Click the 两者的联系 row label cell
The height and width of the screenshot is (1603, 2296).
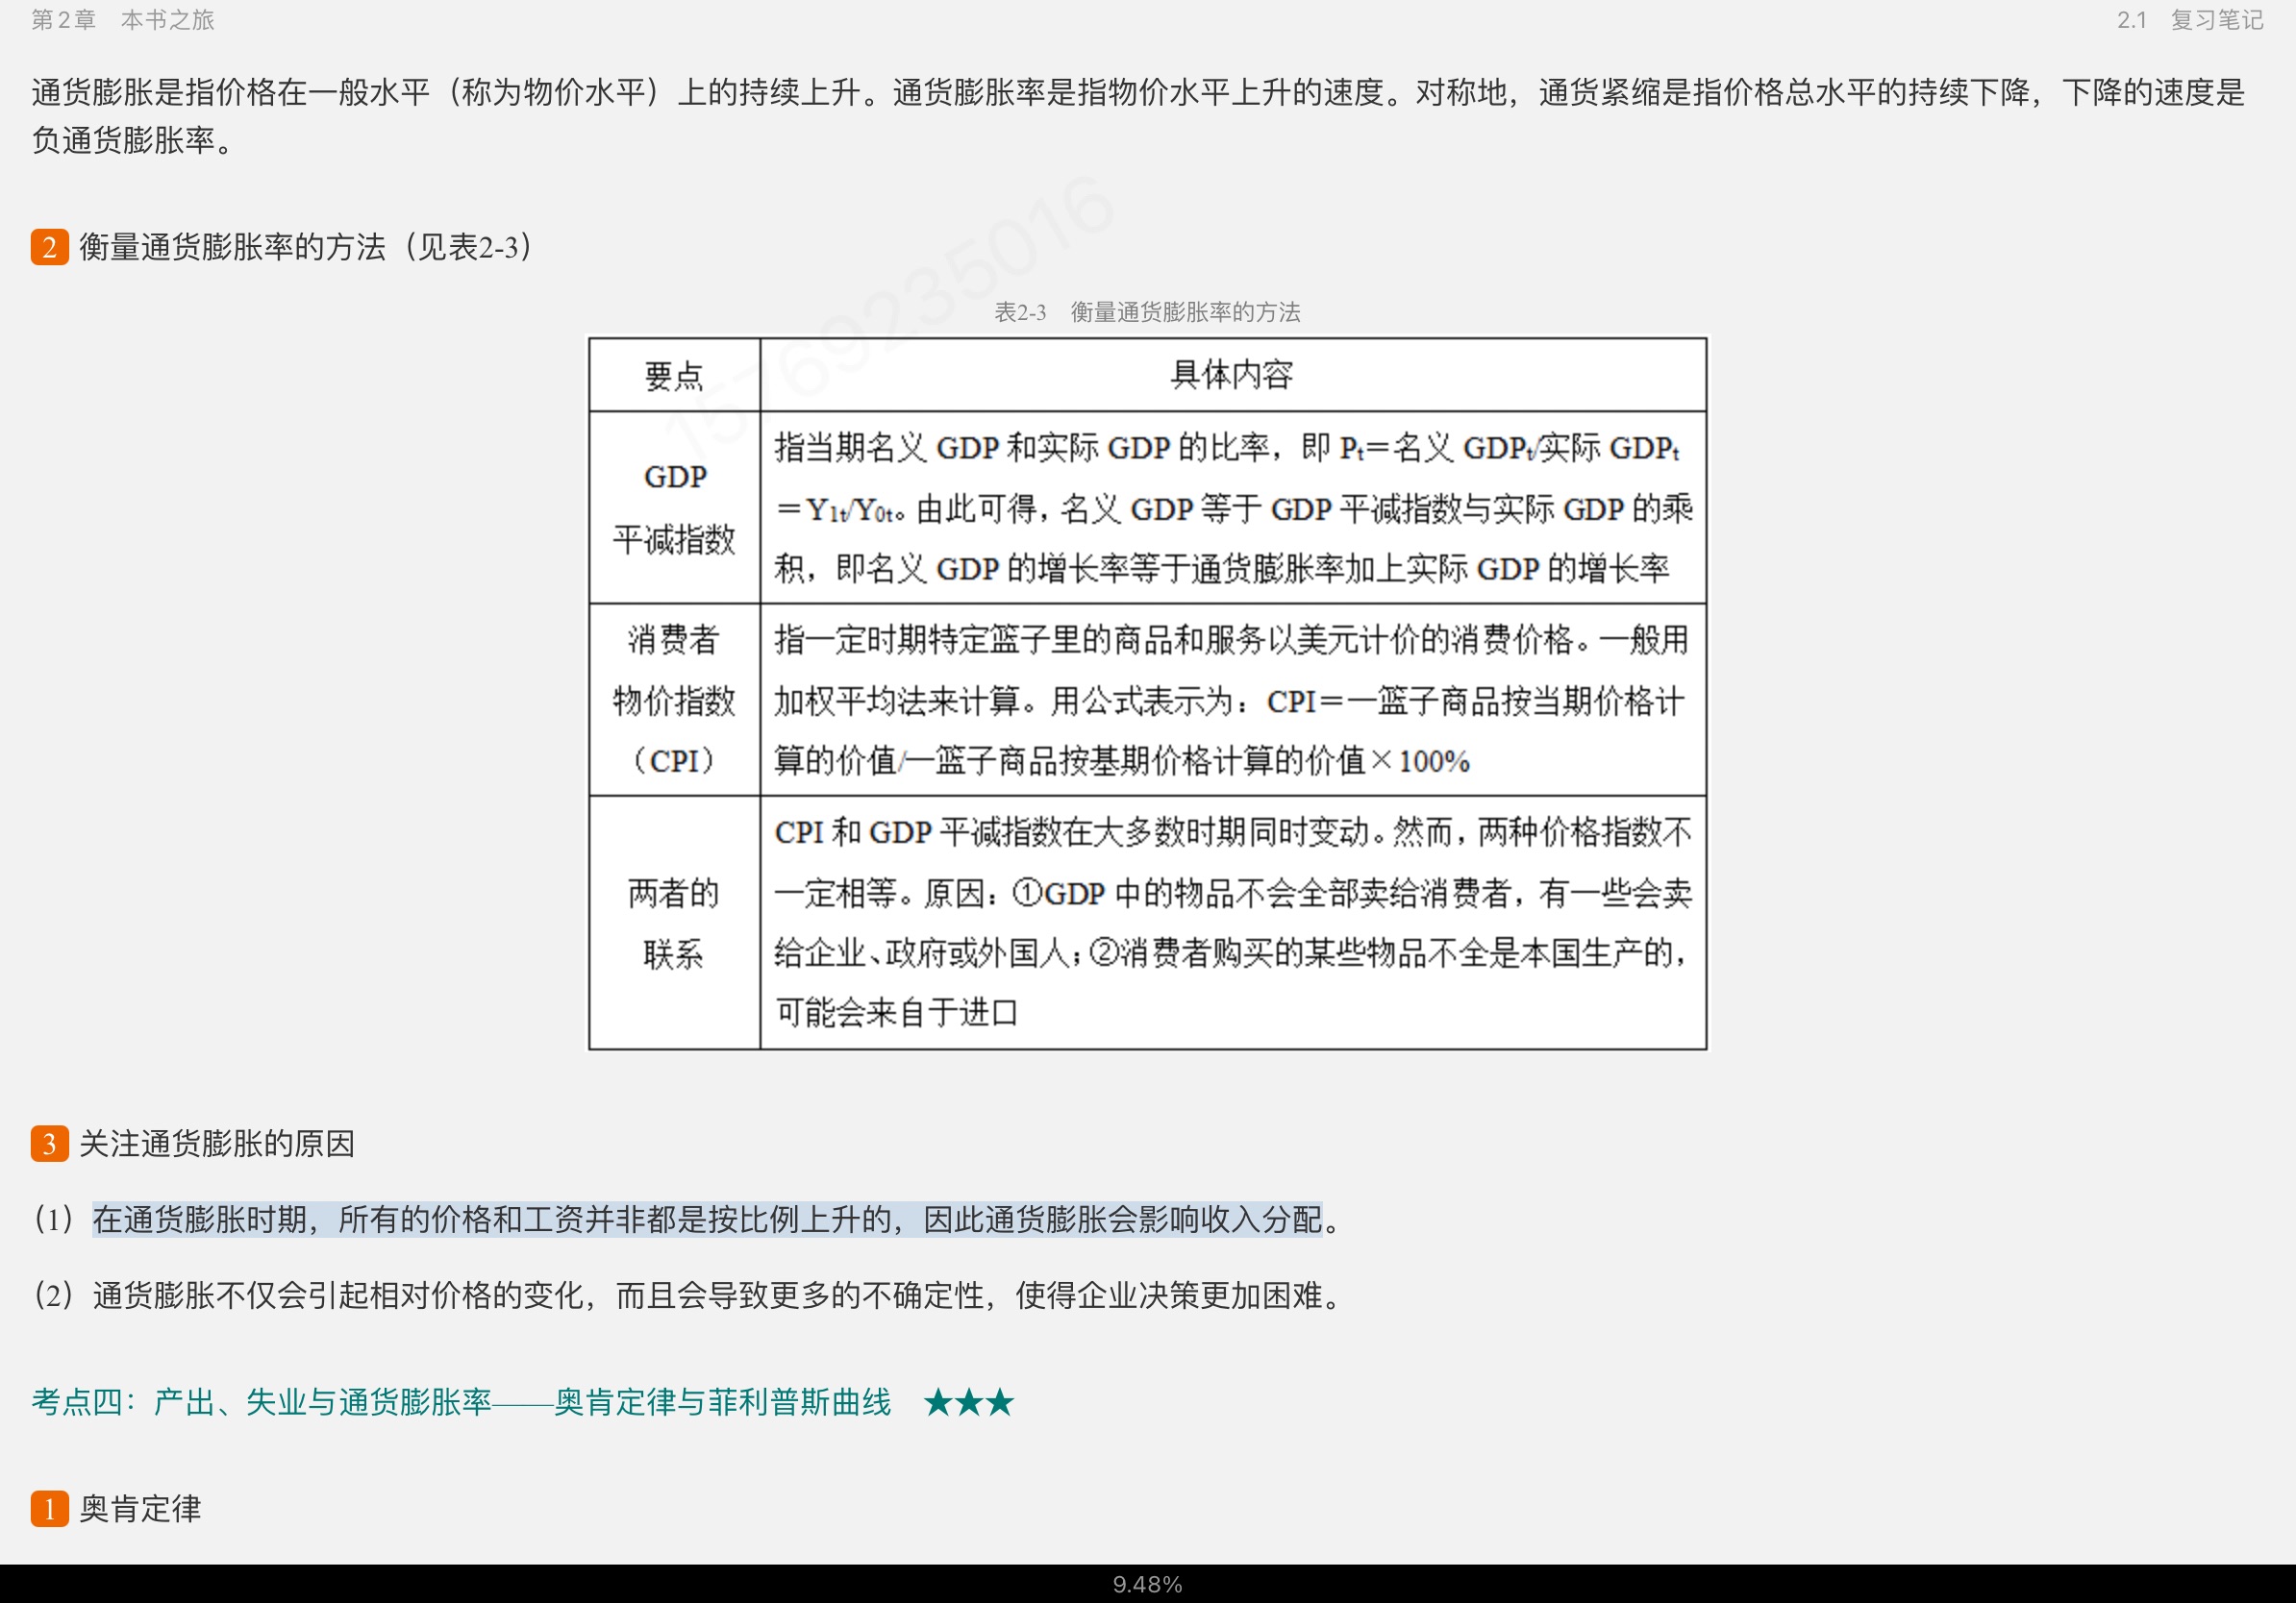click(x=673, y=923)
